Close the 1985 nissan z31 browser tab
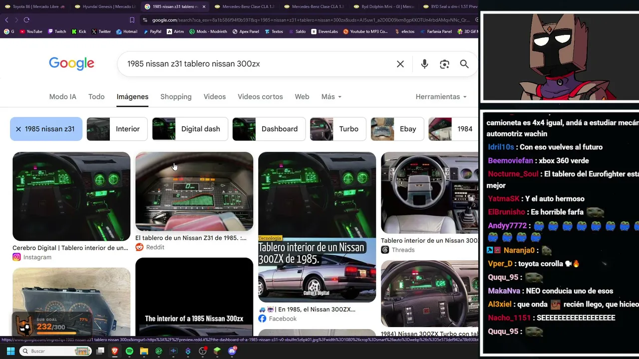 (x=204, y=6)
